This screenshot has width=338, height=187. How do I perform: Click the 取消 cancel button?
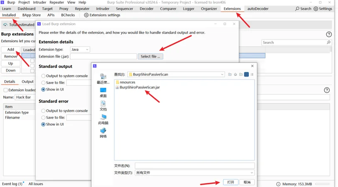tap(247, 182)
